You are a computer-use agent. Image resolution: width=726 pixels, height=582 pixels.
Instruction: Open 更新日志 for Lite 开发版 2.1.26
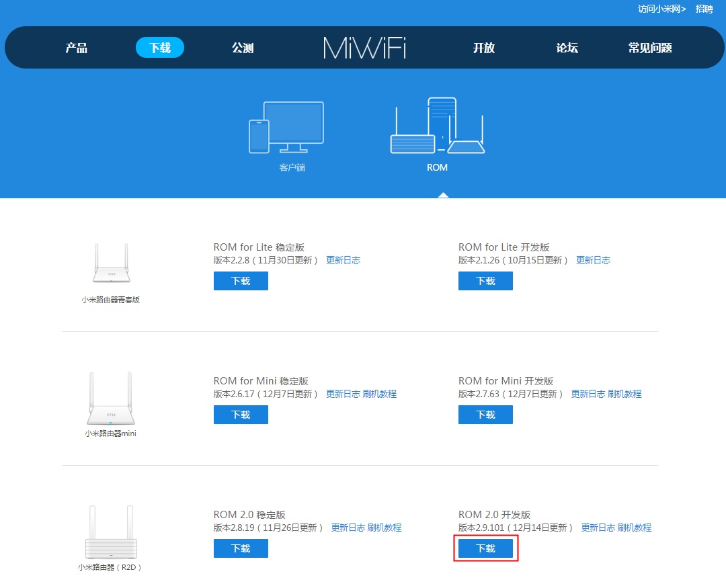(x=593, y=260)
